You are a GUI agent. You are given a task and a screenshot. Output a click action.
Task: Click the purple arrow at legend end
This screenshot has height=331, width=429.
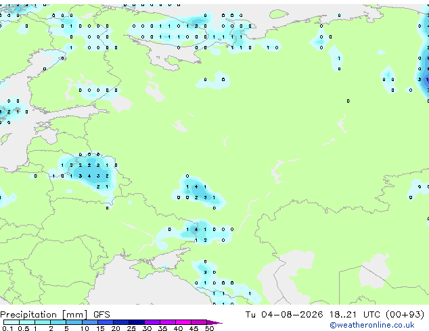coord(214,323)
